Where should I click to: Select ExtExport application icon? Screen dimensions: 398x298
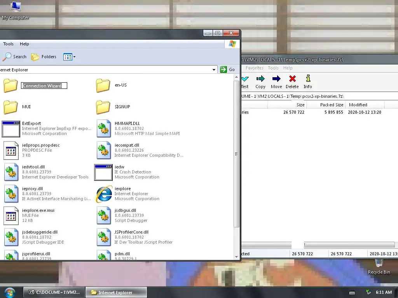pyautogui.click(x=10, y=129)
